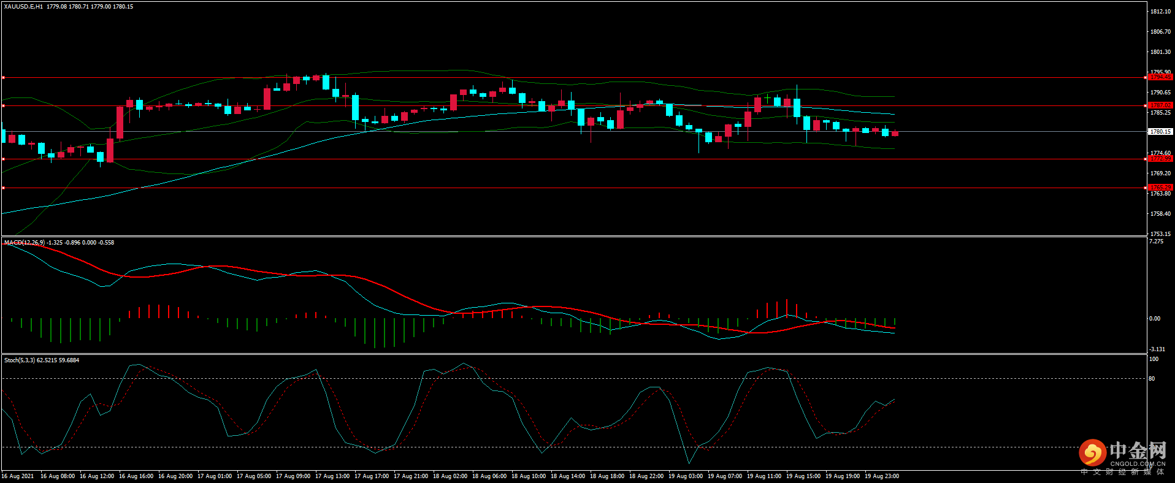Click the 19 Aug 19:00 time label
This screenshot has height=483, width=1175.
pyautogui.click(x=843, y=476)
